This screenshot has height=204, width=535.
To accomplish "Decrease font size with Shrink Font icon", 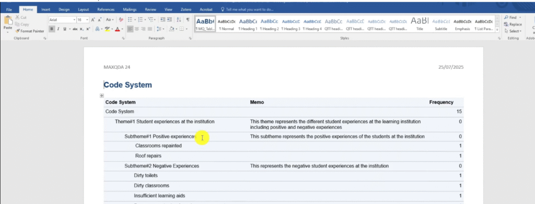I will 100,20.
